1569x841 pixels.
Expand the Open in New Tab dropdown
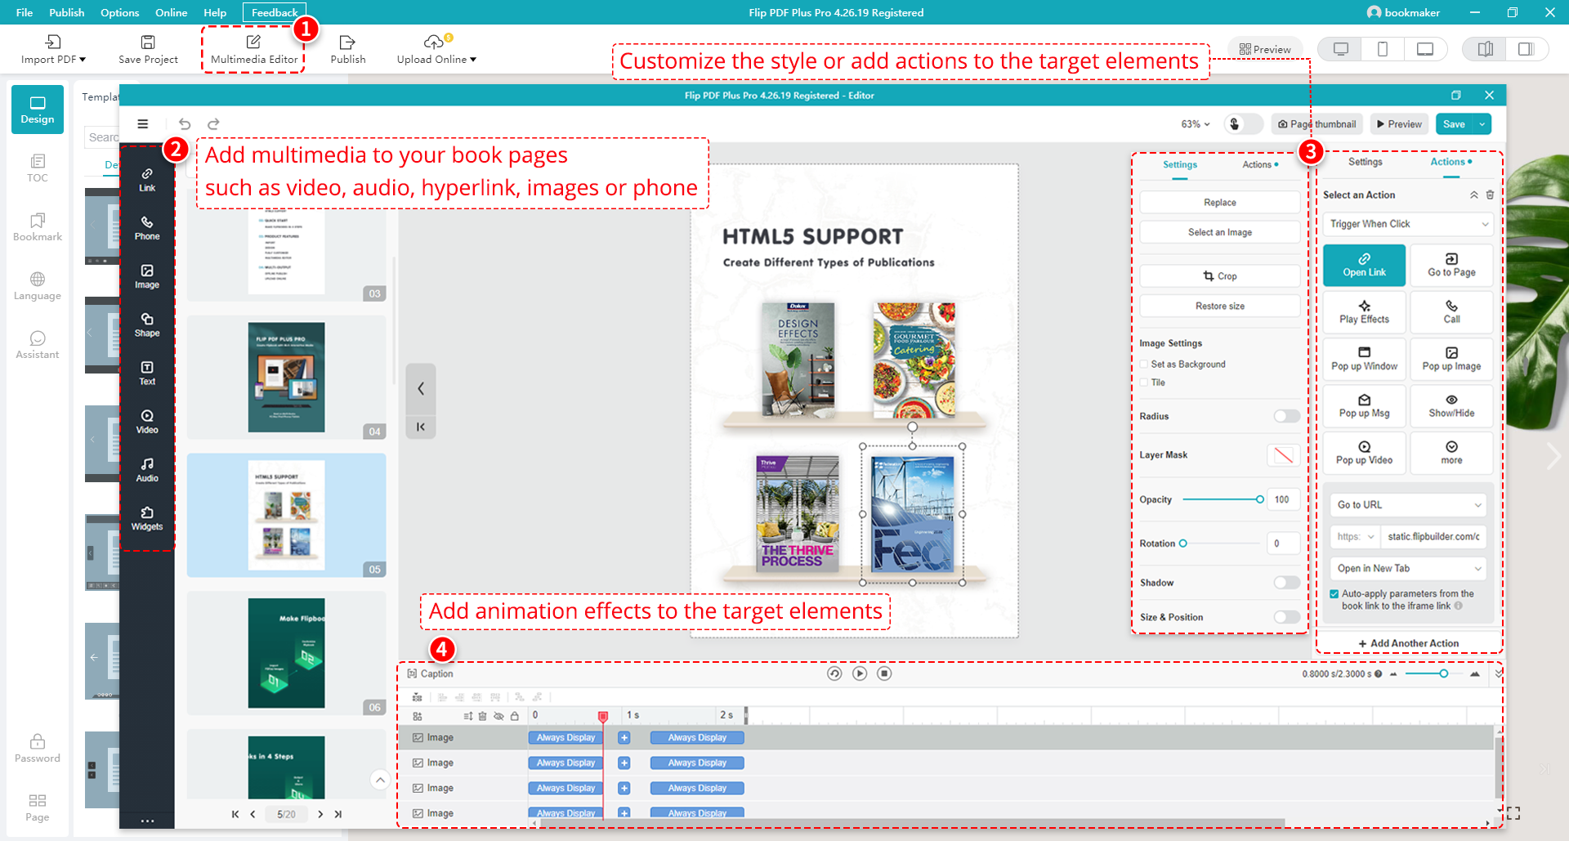point(1407,568)
